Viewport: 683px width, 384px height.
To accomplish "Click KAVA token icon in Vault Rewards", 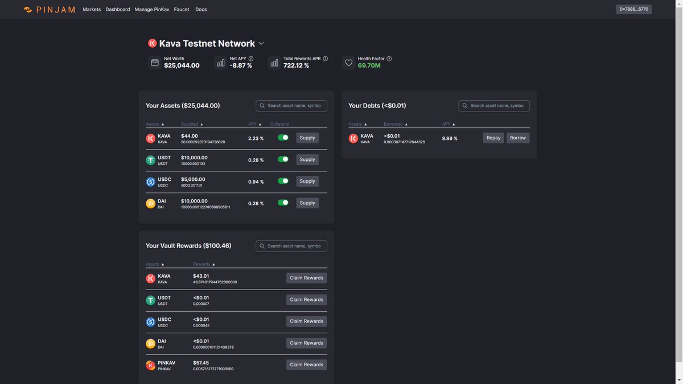I will tap(150, 279).
